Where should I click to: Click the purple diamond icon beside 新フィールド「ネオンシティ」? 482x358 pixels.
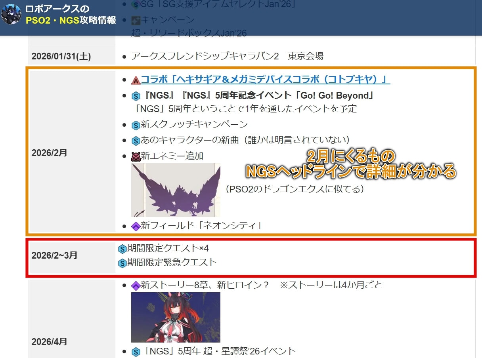[136, 226]
